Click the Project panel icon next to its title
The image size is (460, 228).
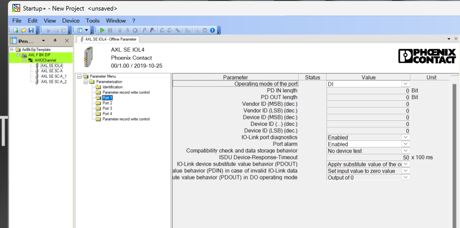point(13,41)
